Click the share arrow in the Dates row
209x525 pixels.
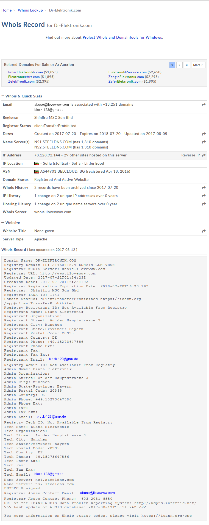tap(204, 134)
